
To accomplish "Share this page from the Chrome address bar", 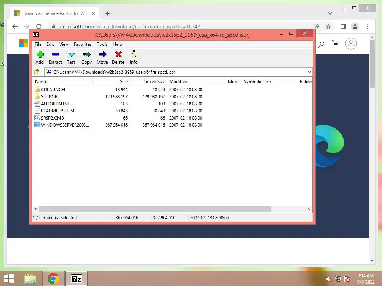I will (x=316, y=26).
